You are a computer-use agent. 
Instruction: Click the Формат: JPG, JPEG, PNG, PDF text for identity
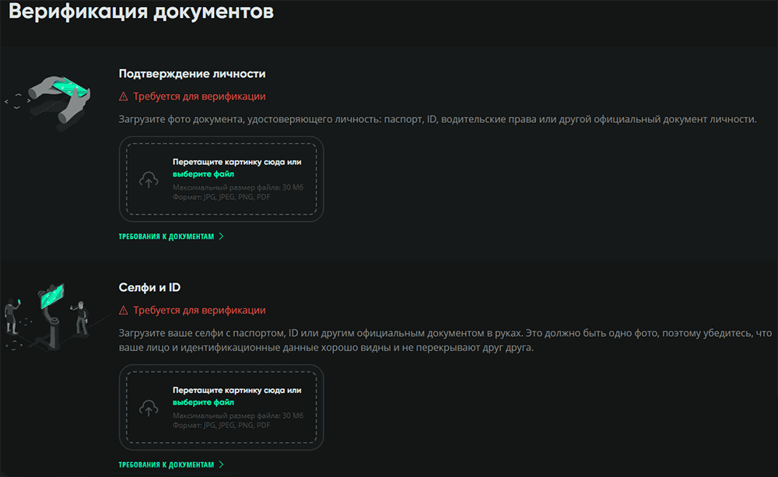click(x=222, y=198)
